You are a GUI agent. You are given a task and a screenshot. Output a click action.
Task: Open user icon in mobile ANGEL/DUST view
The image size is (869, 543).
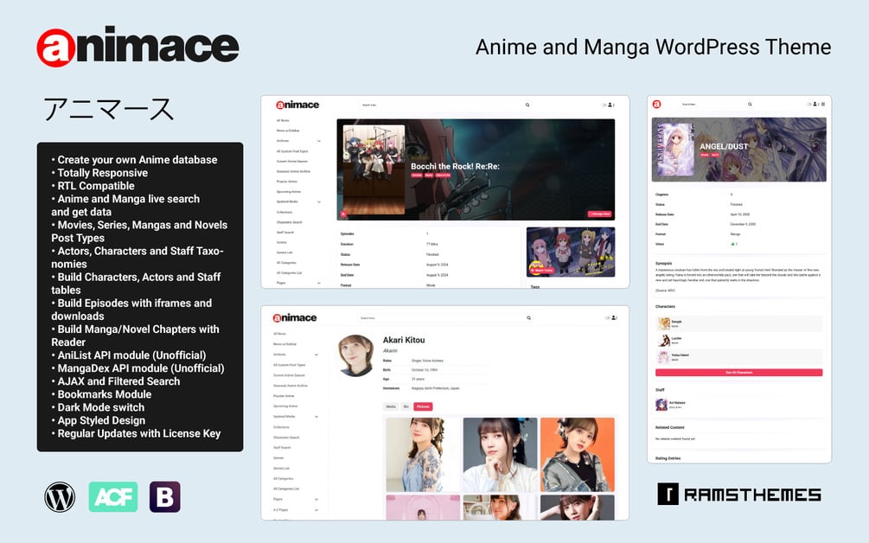[815, 104]
